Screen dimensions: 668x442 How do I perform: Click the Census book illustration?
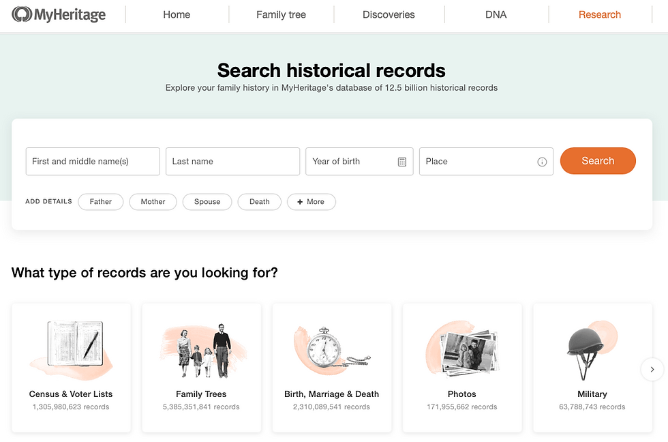[72, 349]
